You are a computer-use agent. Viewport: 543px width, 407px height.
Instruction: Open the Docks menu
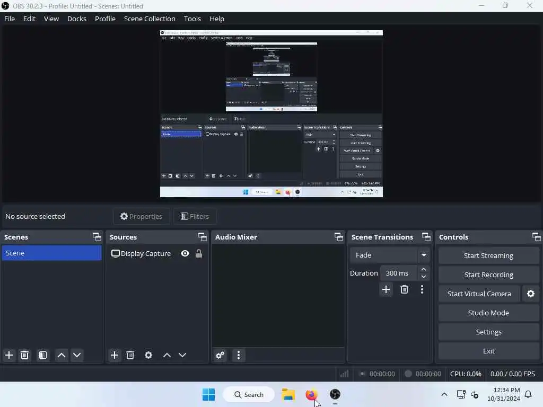coord(77,19)
